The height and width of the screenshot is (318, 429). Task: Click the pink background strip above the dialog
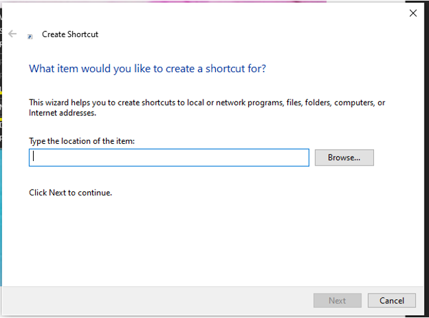pos(232,1)
